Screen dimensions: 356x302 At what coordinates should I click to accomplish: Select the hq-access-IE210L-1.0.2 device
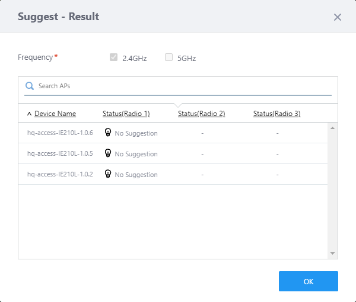point(60,174)
